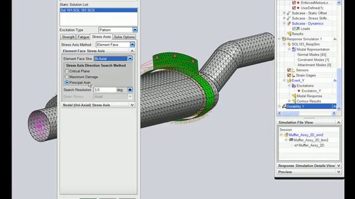Click the Event_Y icon

click(x=289, y=81)
